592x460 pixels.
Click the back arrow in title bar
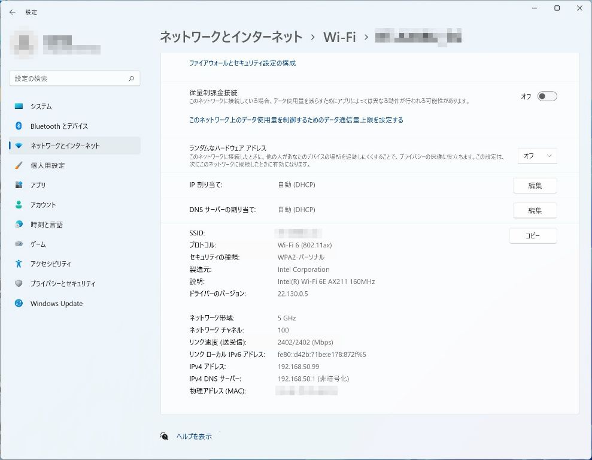12,12
